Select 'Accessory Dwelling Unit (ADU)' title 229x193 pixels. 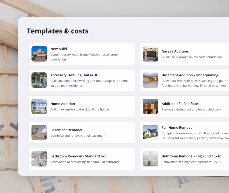(75, 75)
